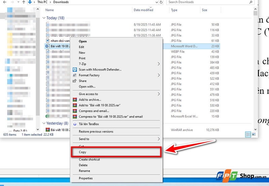Expand the Format Factory submenu arrow
This screenshot has height=186, width=269.
[159, 75]
